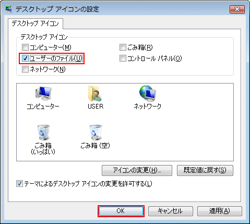The width and height of the screenshot is (250, 224).
Task: Click the 既定値に戻す(S) button
Action: pyautogui.click(x=205, y=170)
